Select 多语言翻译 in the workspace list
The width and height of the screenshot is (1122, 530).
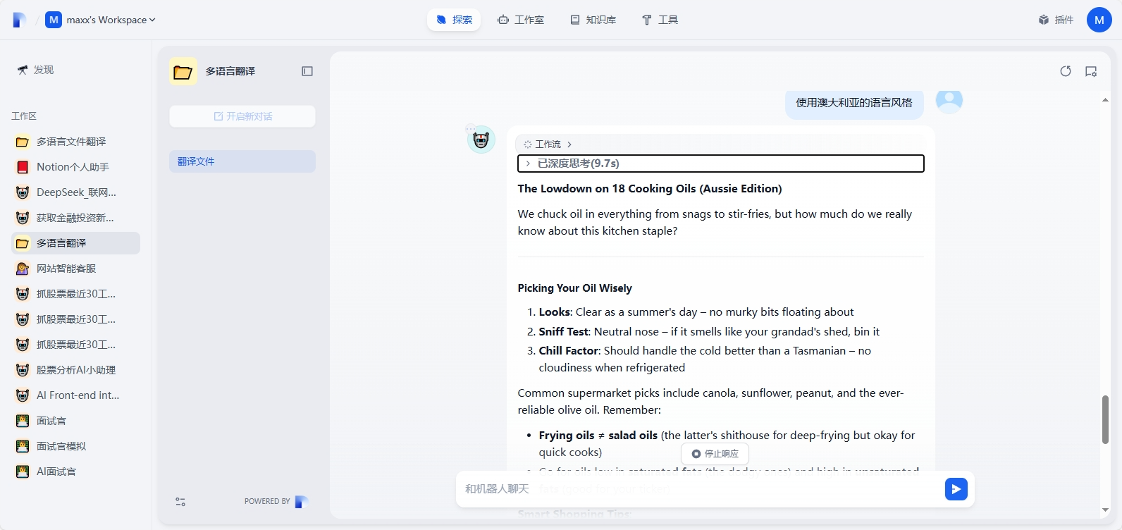coord(76,243)
